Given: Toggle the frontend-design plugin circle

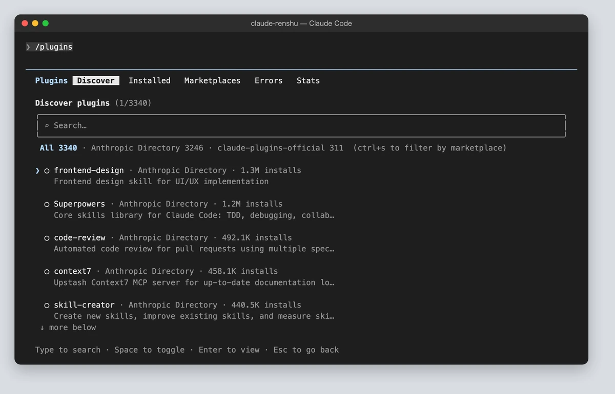Looking at the screenshot, I should pyautogui.click(x=47, y=170).
